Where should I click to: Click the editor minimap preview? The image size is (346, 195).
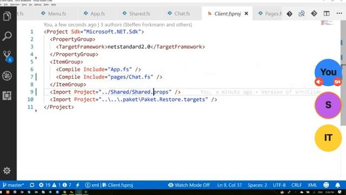(x=327, y=23)
